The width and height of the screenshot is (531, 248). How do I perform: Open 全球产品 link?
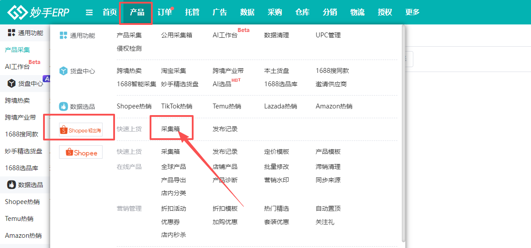tap(174, 167)
